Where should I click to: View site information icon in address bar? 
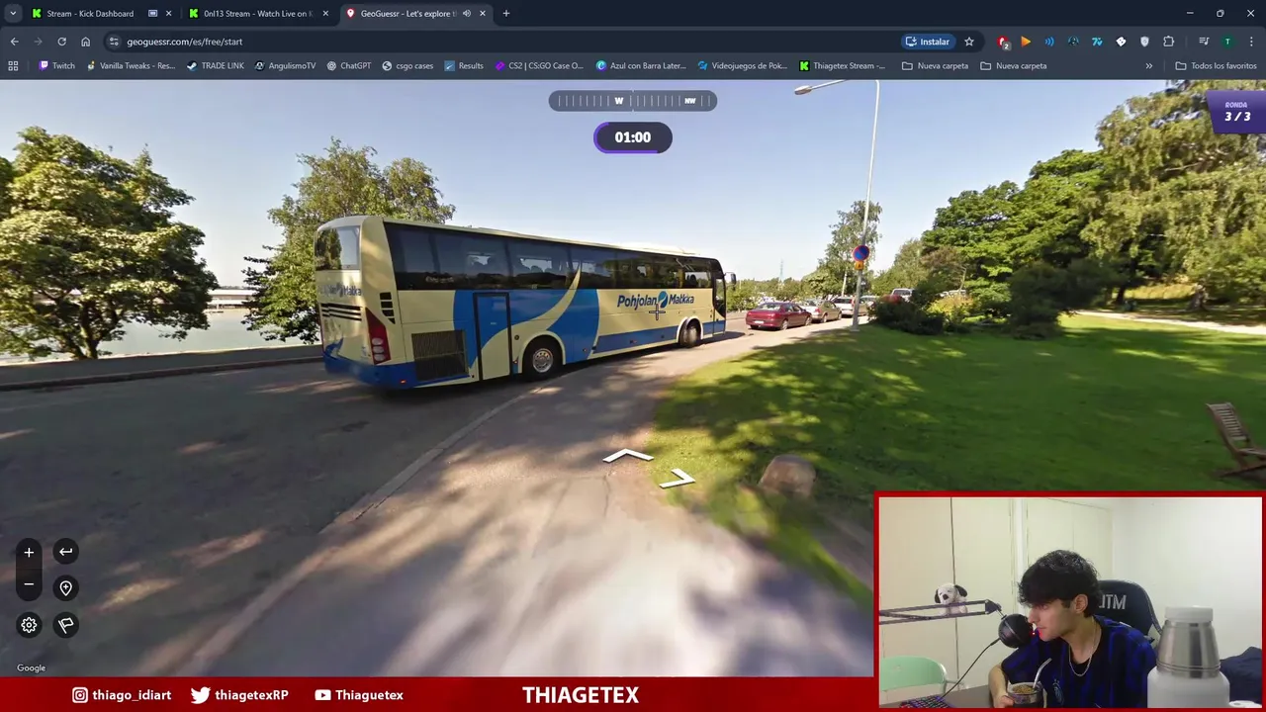(114, 42)
